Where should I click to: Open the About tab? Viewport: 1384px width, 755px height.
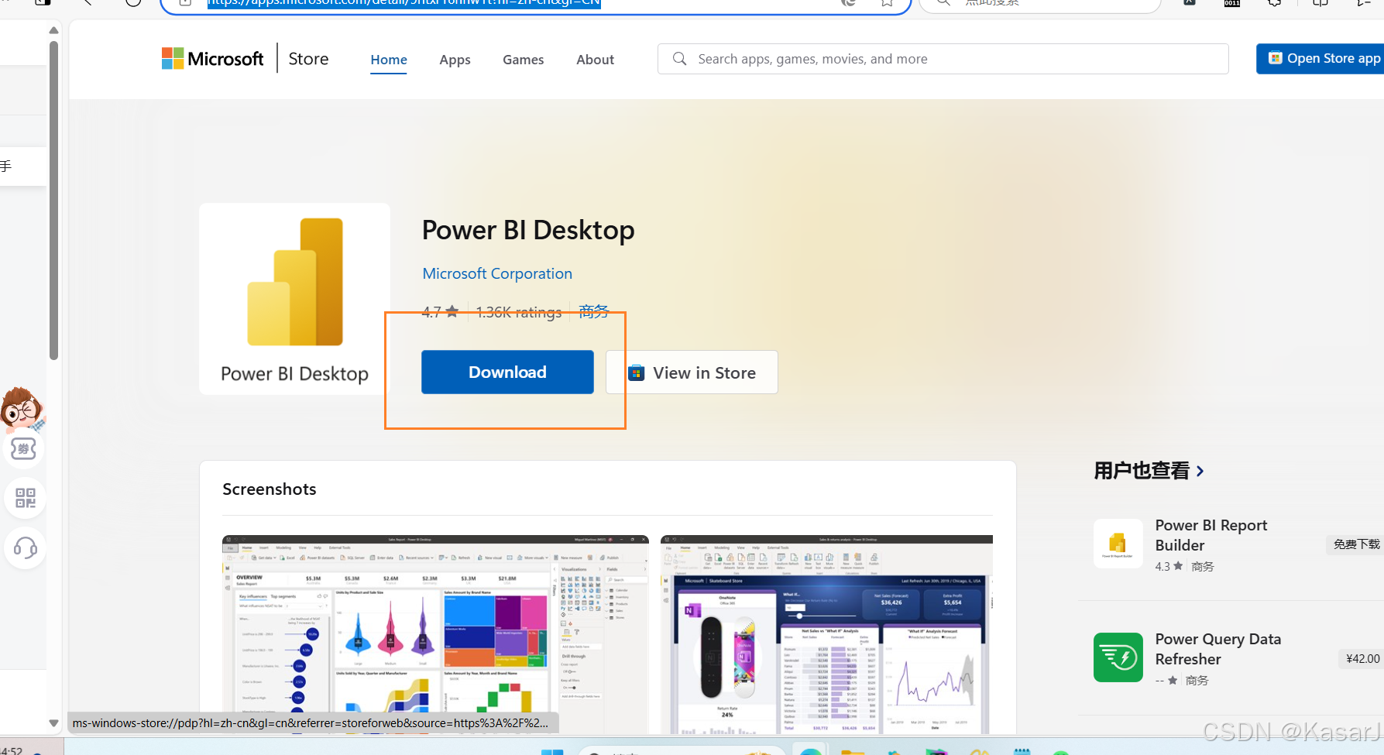(x=595, y=60)
